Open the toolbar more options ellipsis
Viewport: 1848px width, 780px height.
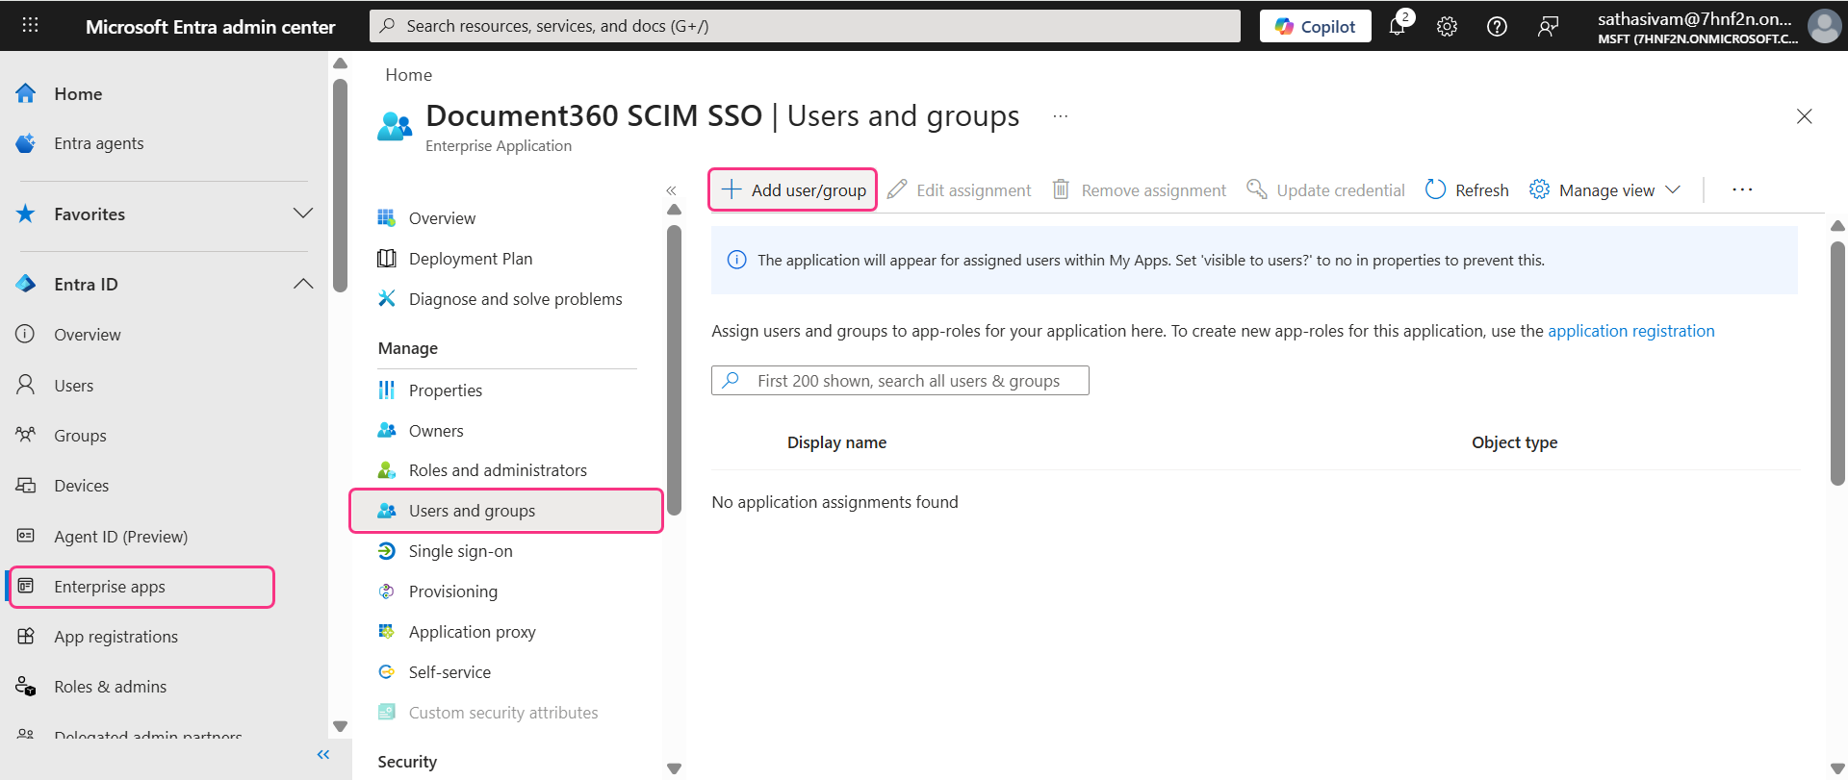(1742, 190)
